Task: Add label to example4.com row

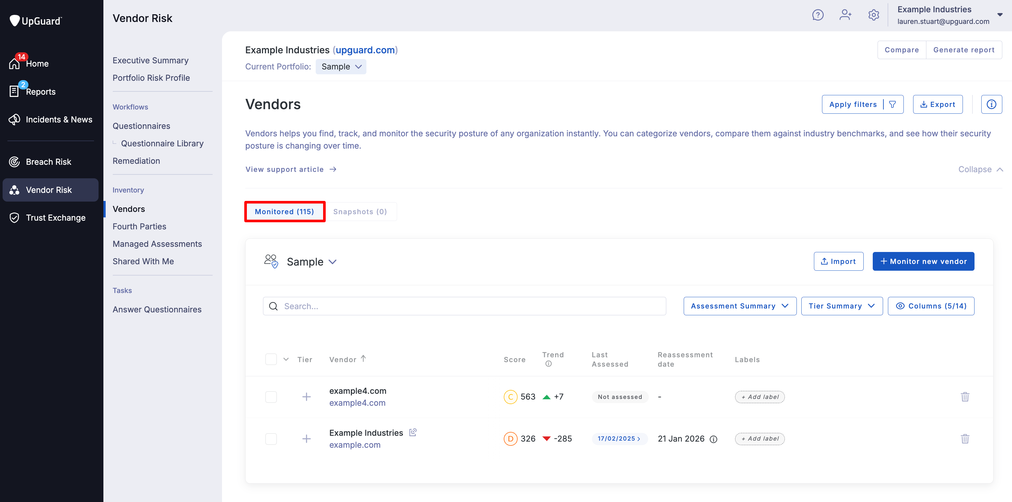Action: tap(760, 397)
